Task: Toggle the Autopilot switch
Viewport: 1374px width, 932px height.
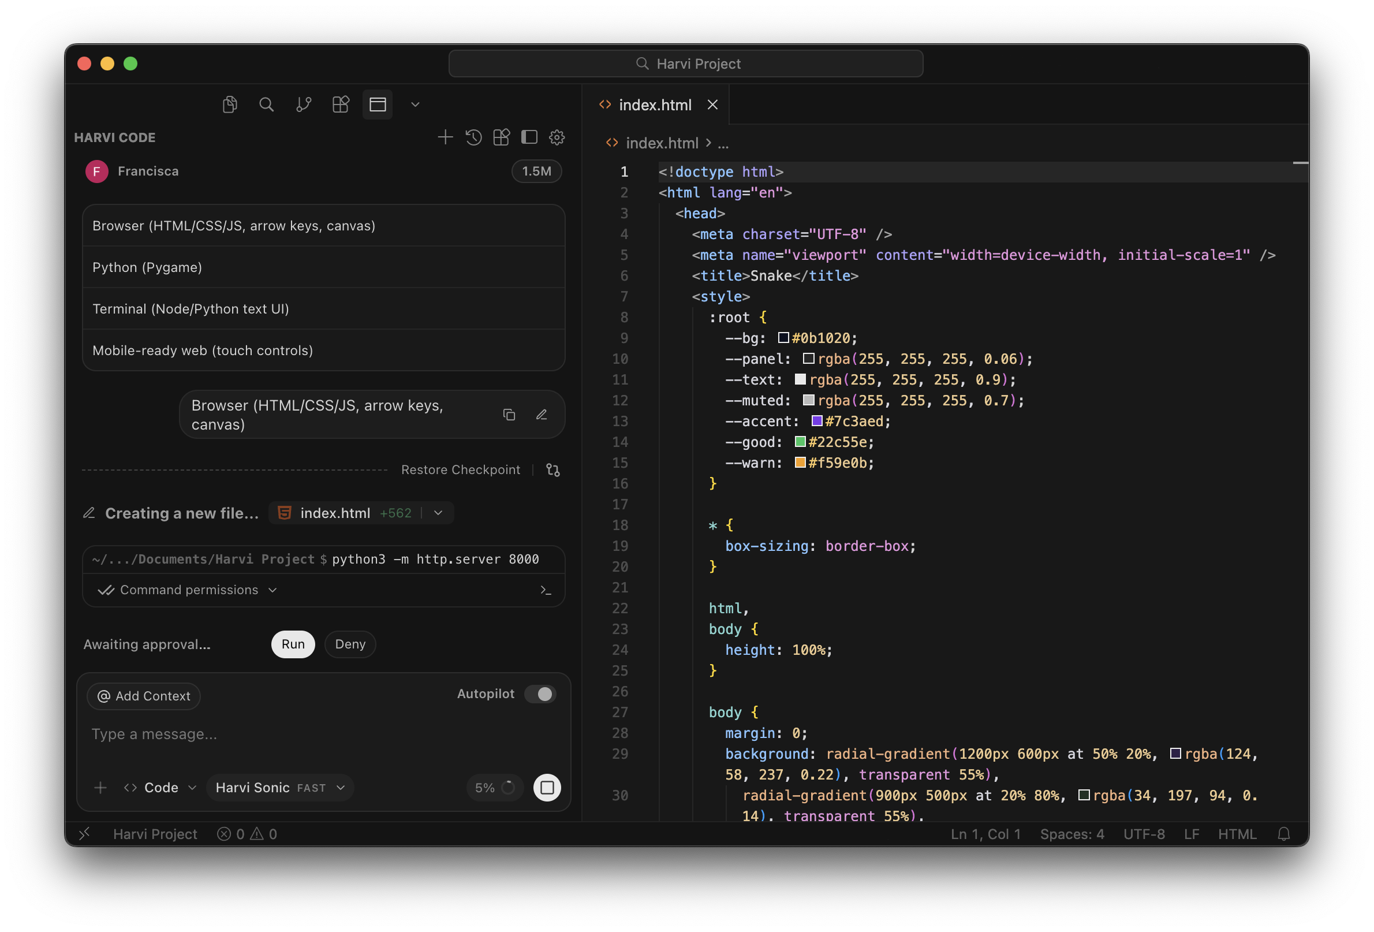Action: point(540,694)
